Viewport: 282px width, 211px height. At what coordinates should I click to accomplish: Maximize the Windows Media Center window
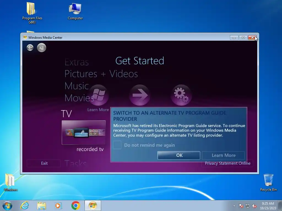[243, 37]
